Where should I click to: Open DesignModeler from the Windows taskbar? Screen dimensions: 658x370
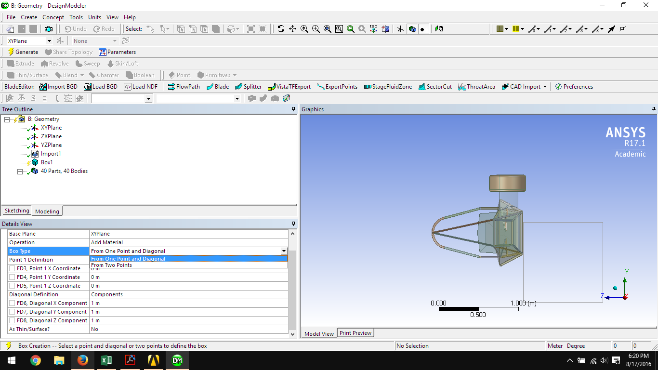point(177,360)
